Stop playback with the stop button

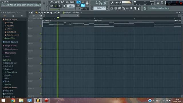tap(60, 6)
